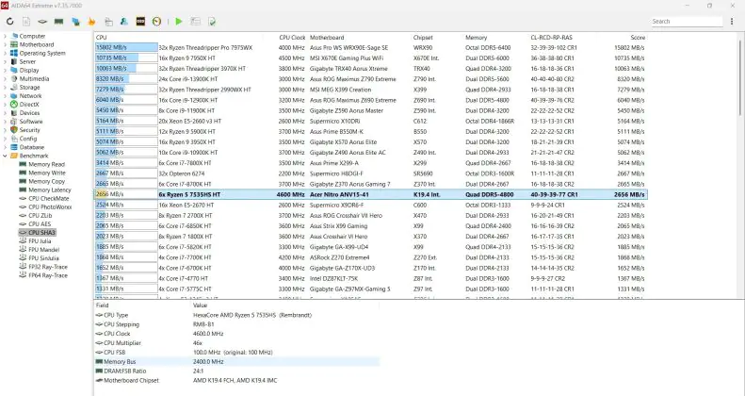Viewport: 745px width, 396px height.
Task: Expand the Storage tree node
Action: [5, 88]
